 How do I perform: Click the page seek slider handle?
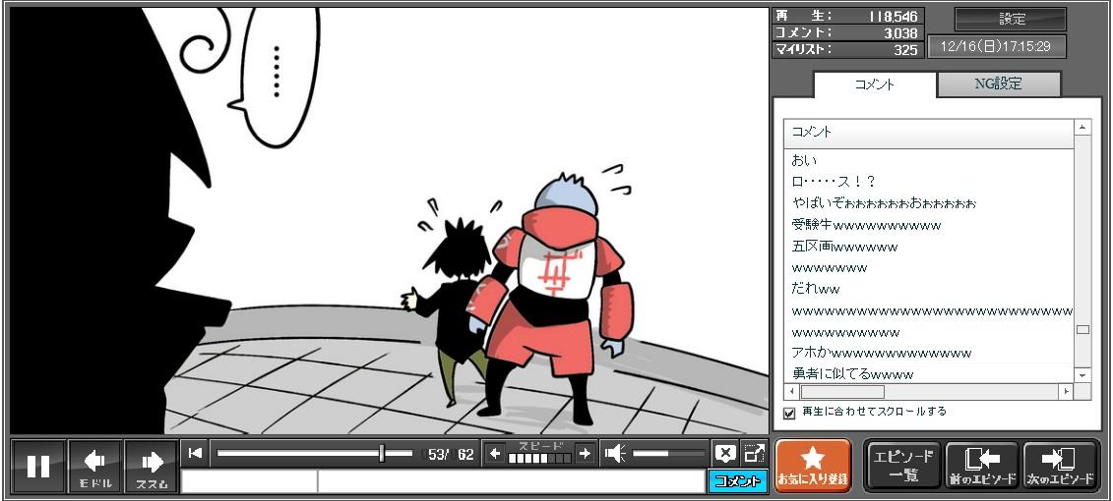(382, 453)
